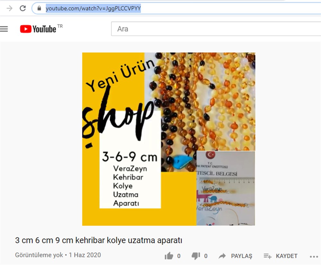Click the share arrow icon
Viewport: 321px width, 265px height.
coord(222,256)
